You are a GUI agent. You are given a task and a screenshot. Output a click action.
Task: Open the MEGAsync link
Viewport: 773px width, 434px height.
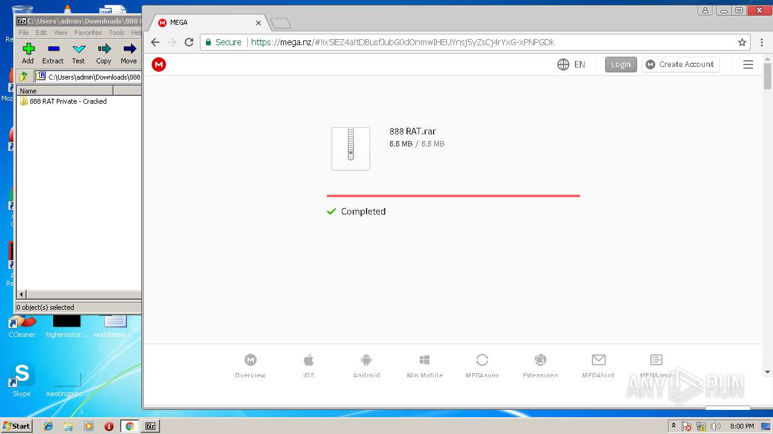pos(482,366)
